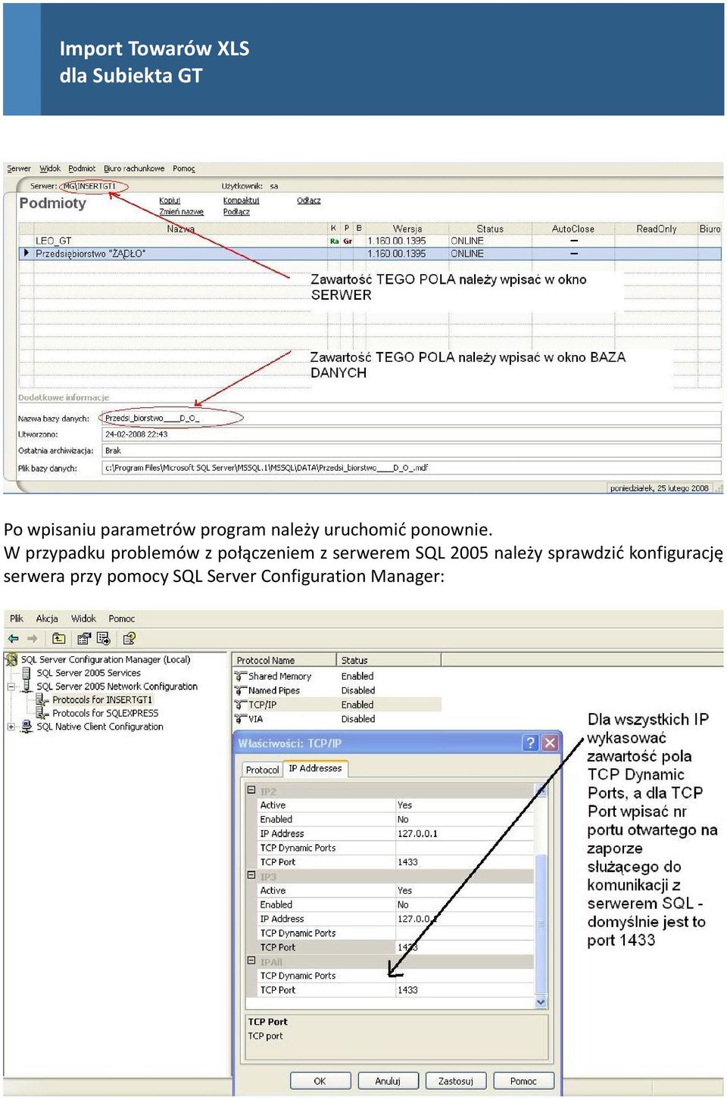This screenshot has height=1099, width=727.
Task: Click the AutoClose column header
Action: [573, 229]
